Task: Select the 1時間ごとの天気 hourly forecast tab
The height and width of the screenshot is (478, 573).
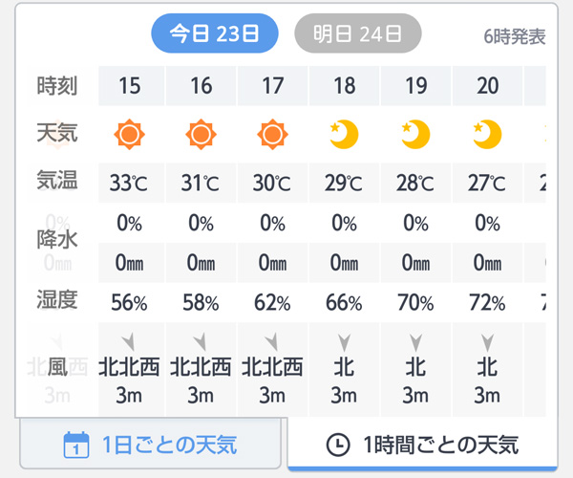Action: (422, 445)
